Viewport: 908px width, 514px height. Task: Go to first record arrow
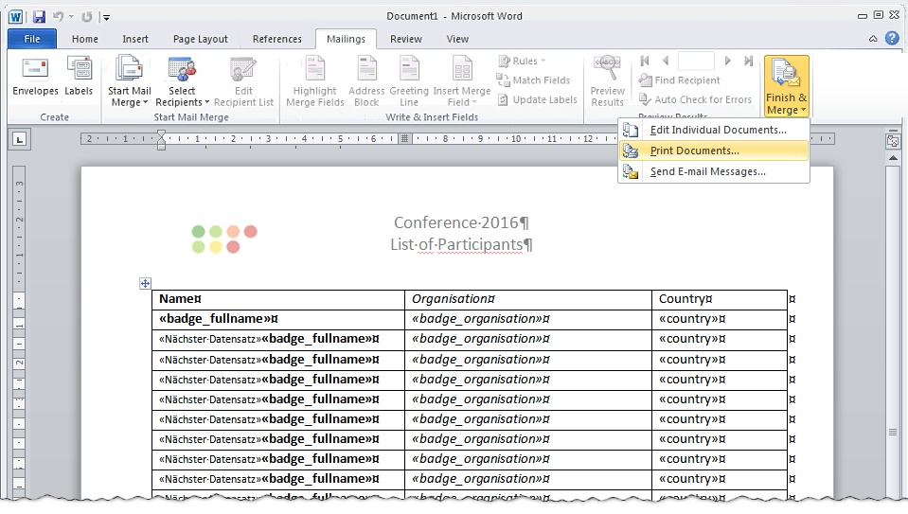(645, 61)
